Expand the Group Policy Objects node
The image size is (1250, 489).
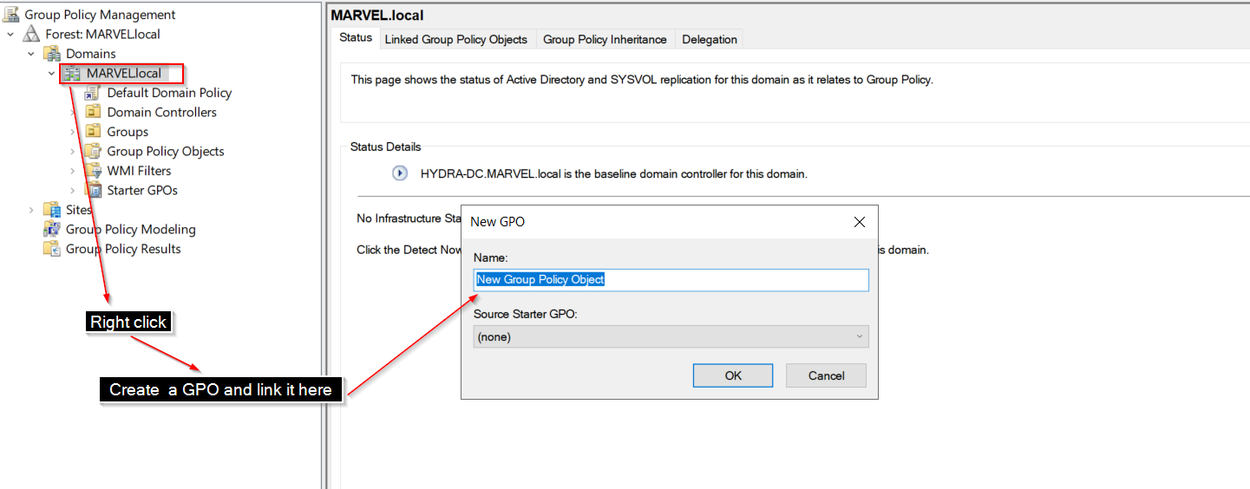[73, 151]
